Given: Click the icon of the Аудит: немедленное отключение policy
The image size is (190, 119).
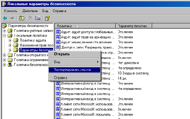Looking at the screenshot, I should click(x=58, y=42).
